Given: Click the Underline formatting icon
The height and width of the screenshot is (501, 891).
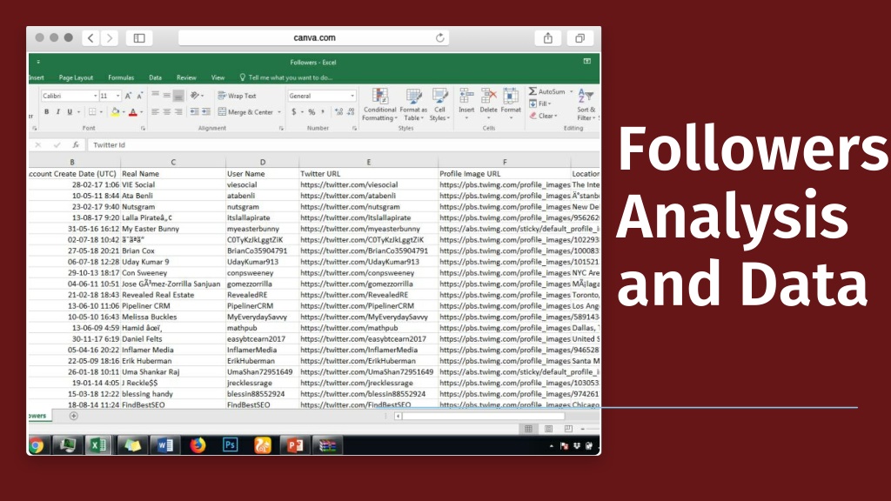Looking at the screenshot, I should click(x=70, y=112).
